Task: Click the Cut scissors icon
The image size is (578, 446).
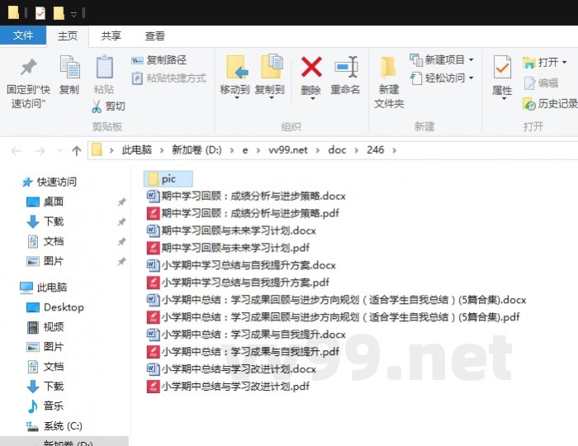Action: click(97, 107)
